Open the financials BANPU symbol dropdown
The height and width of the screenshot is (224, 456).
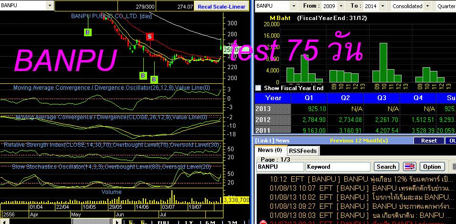point(293,6)
